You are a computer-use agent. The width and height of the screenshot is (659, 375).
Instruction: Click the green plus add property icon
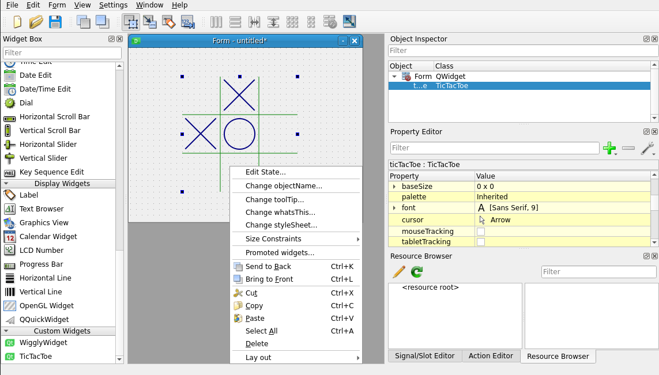[x=609, y=149]
